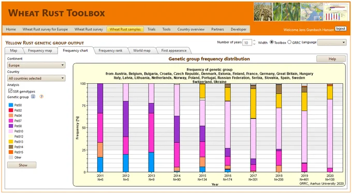
Task: Open the Language dropdown
Action: pyautogui.click(x=332, y=42)
